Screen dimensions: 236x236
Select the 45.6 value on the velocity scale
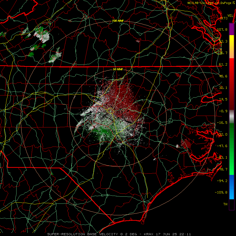click(x=223, y=76)
